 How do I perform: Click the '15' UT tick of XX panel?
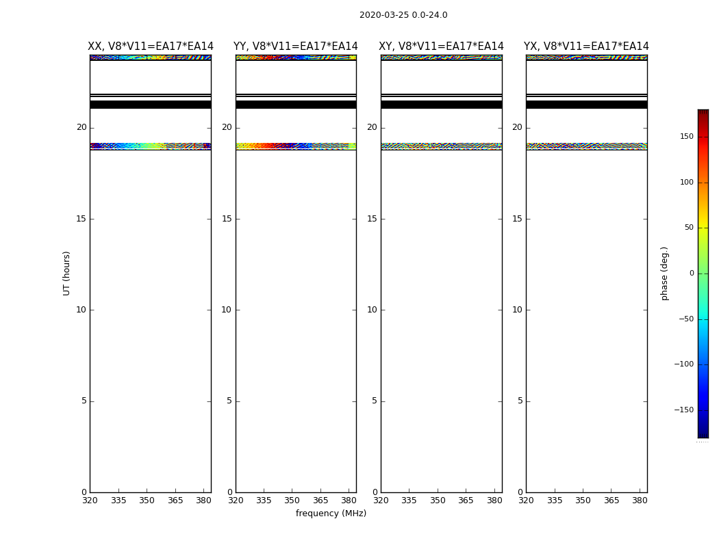click(x=81, y=219)
